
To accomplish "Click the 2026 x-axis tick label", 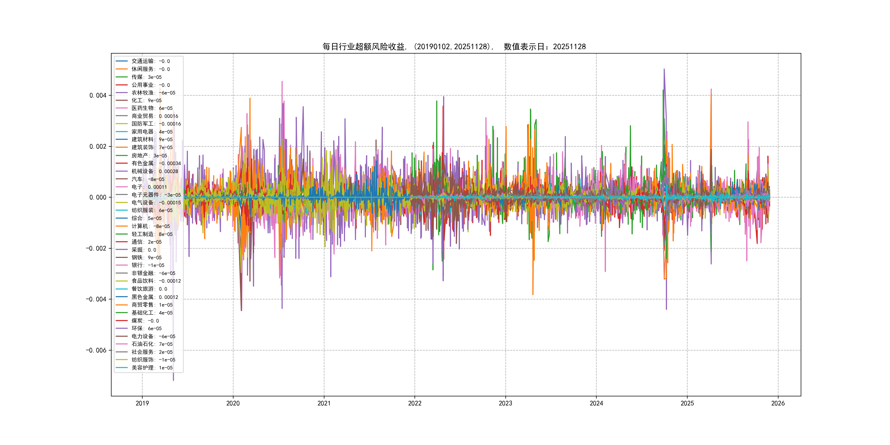I will 778,403.
